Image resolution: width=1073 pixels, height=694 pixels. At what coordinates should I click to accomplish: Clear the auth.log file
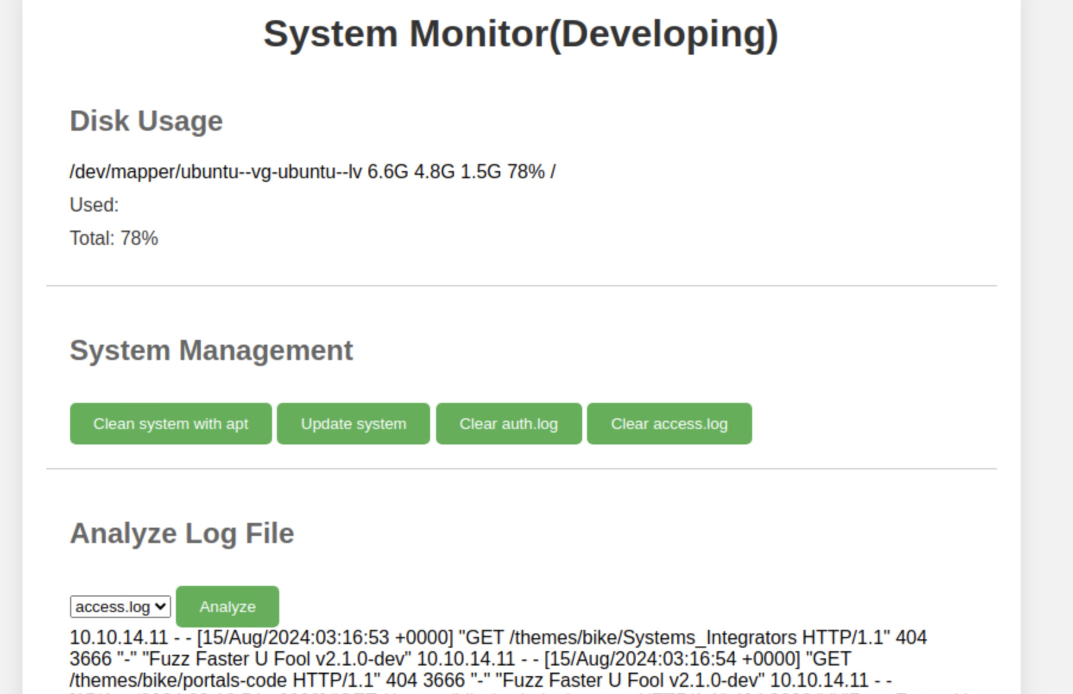(509, 424)
